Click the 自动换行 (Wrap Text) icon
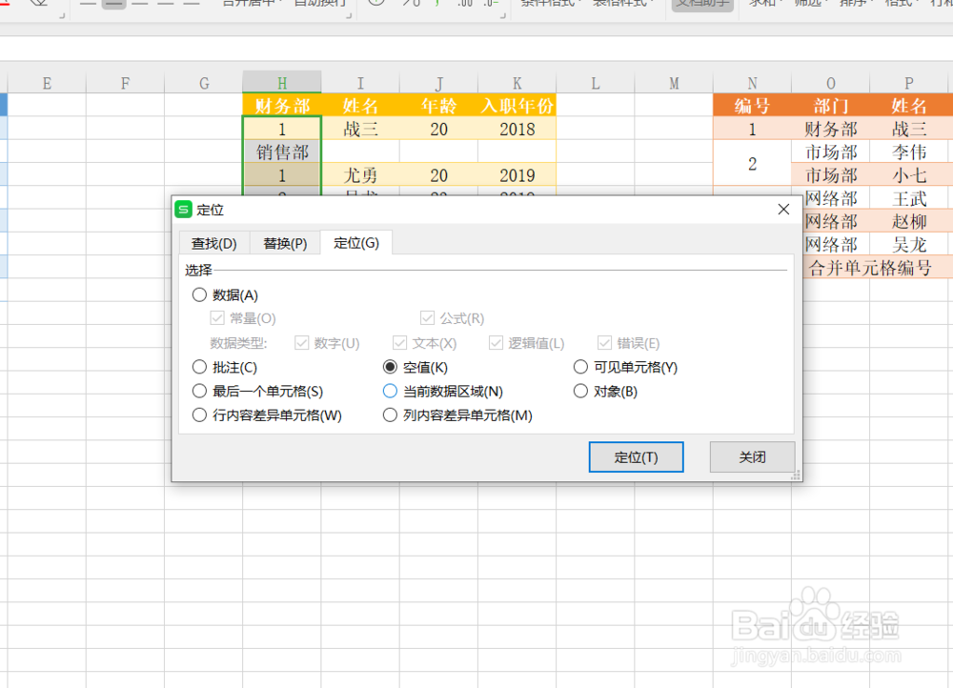The width and height of the screenshot is (953, 688). 320,4
